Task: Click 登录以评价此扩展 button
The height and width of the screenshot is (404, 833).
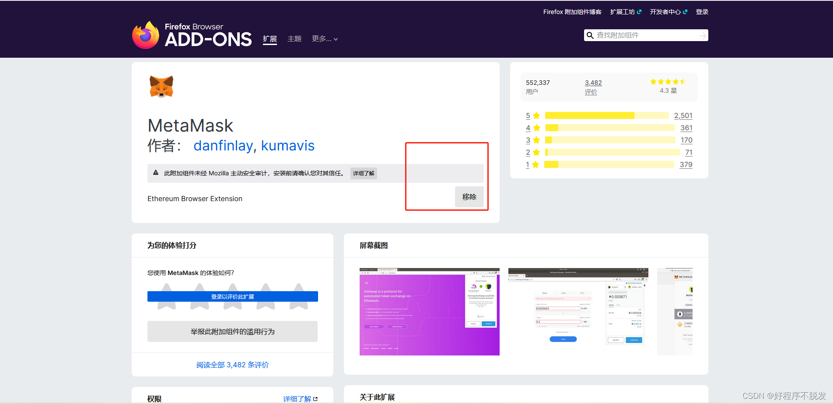Action: point(233,296)
